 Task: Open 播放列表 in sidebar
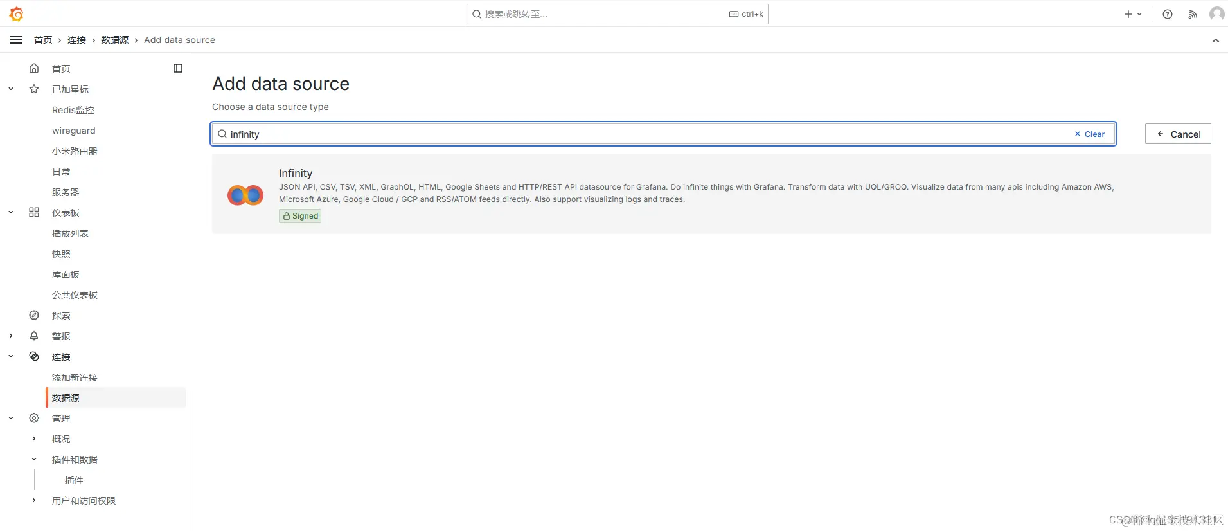pyautogui.click(x=70, y=233)
